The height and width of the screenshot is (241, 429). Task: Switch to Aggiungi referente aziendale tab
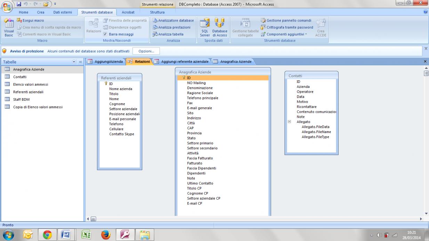(181, 61)
